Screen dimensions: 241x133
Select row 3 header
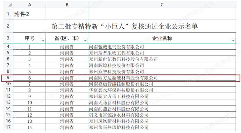click(8, 38)
